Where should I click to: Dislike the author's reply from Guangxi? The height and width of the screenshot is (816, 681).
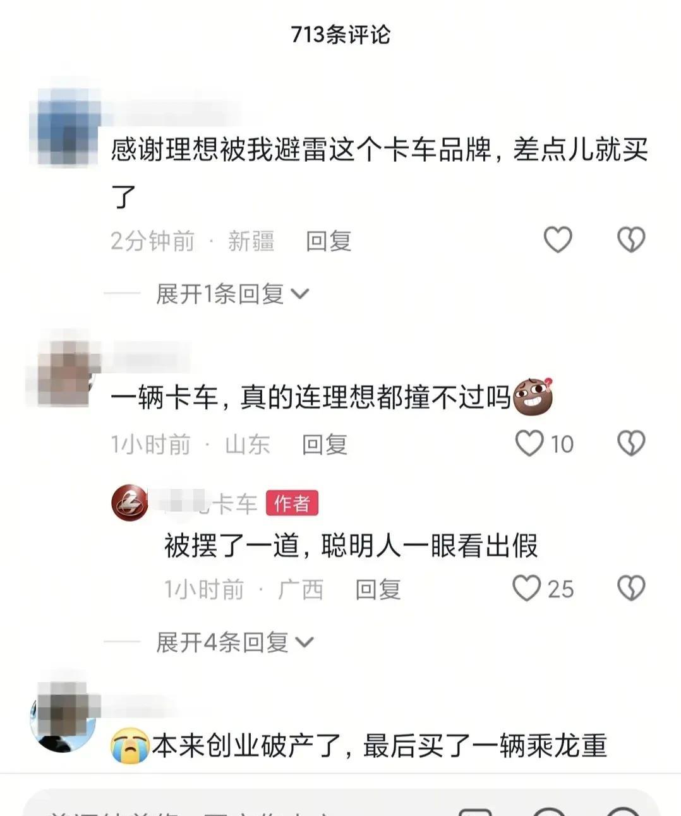(x=631, y=589)
